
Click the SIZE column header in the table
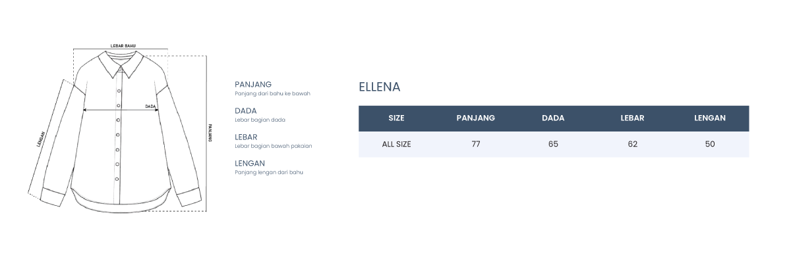(396, 118)
